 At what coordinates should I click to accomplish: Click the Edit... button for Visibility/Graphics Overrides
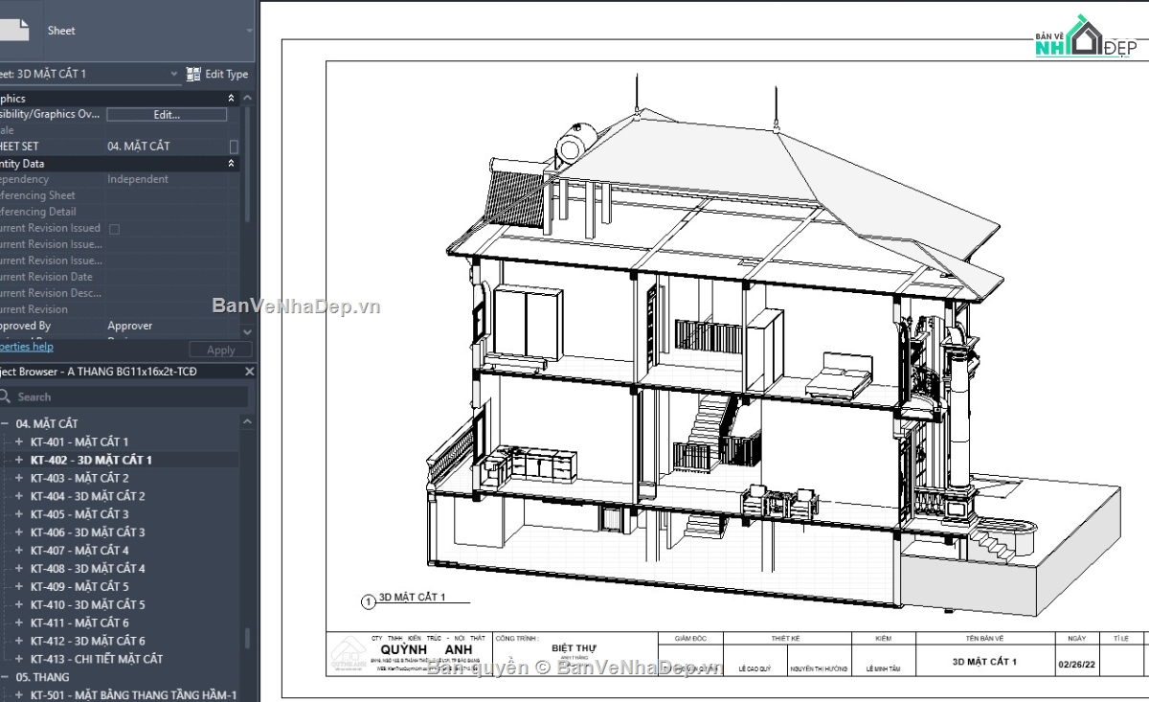(x=166, y=114)
